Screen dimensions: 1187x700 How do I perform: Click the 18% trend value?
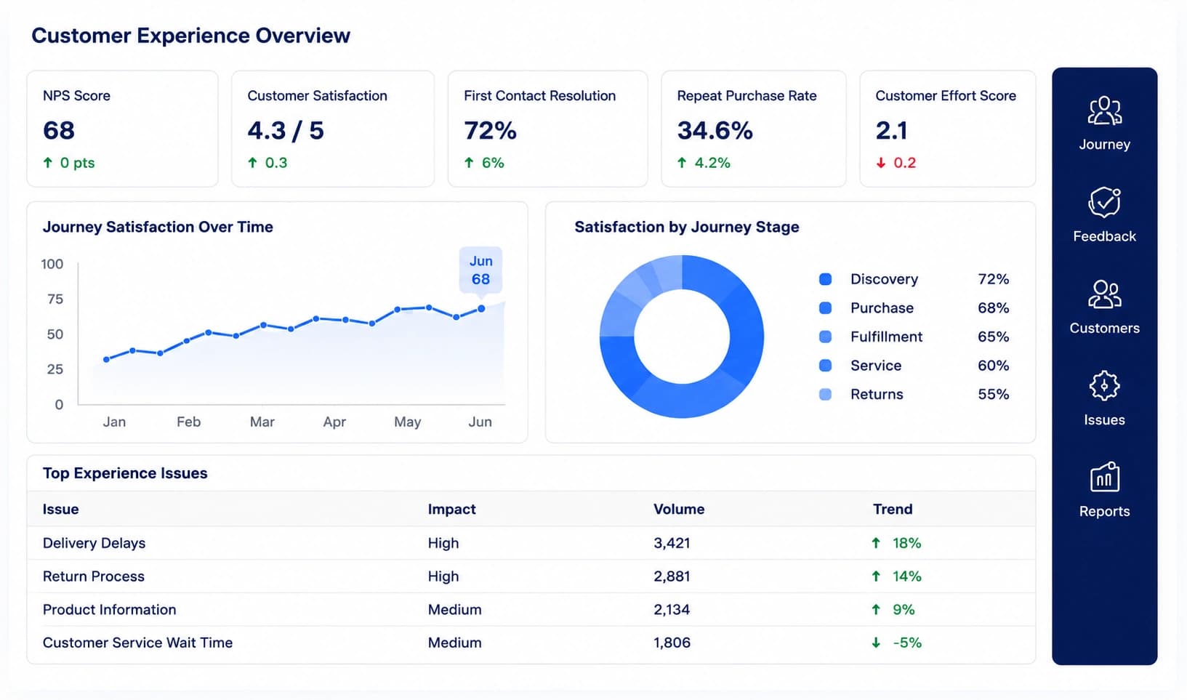point(906,543)
